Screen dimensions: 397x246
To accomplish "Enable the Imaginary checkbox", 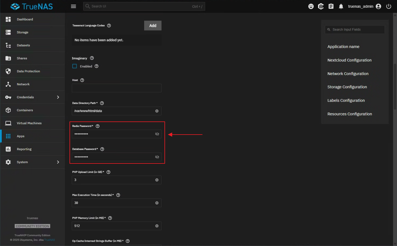I will pyautogui.click(x=75, y=66).
